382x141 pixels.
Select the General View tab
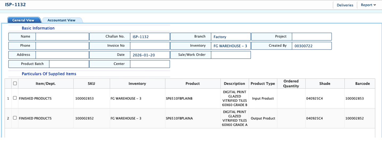tap(23, 20)
